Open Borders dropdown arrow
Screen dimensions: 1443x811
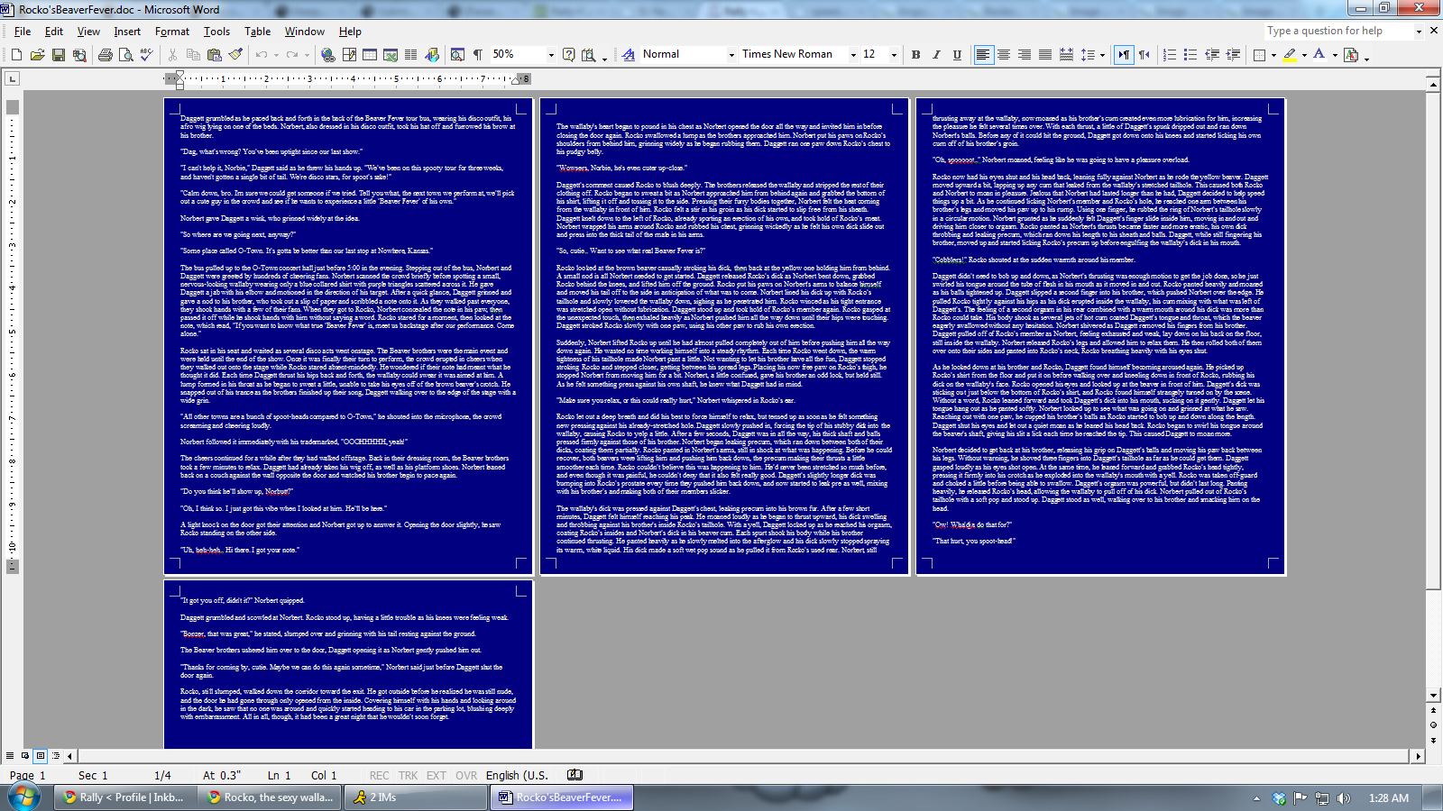[x=1273, y=55]
